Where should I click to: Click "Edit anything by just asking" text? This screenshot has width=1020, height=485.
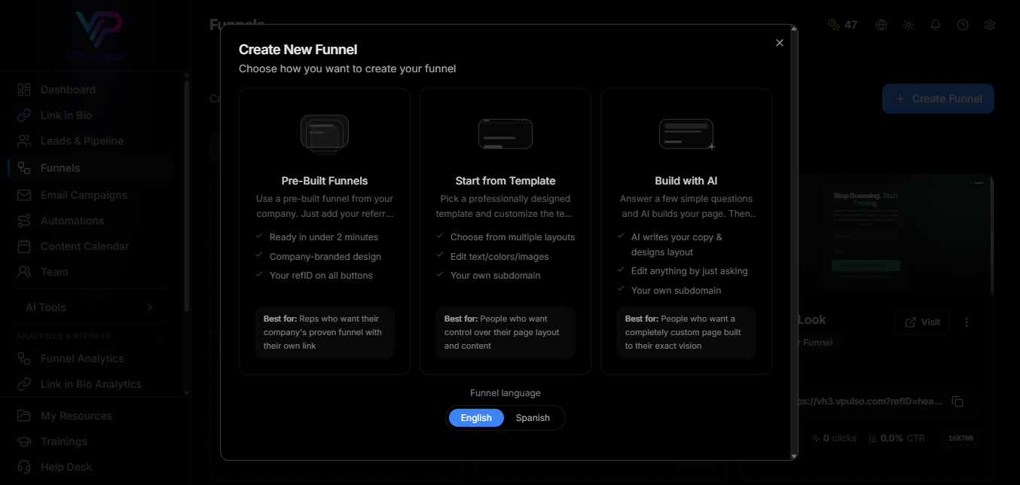(689, 271)
